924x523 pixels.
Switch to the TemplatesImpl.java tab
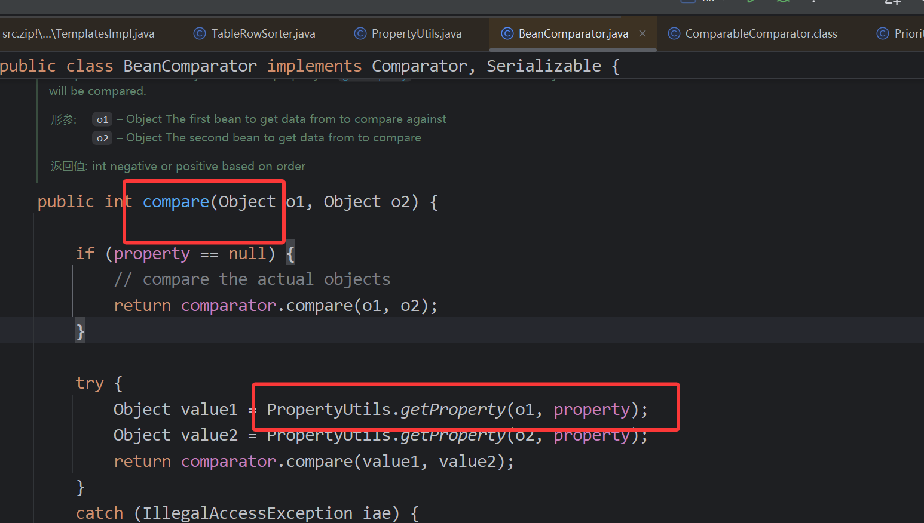[78, 34]
